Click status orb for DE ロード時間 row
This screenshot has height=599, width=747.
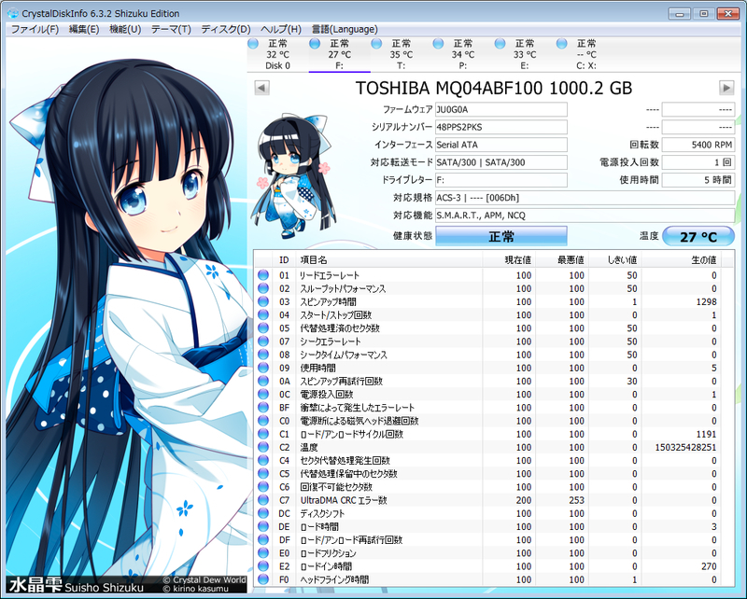pyautogui.click(x=263, y=526)
